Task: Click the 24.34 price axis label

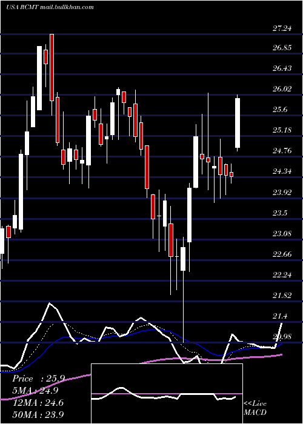Action: click(282, 171)
